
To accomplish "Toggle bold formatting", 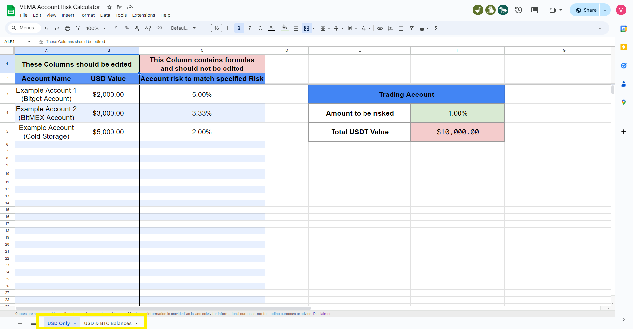I will (x=239, y=28).
